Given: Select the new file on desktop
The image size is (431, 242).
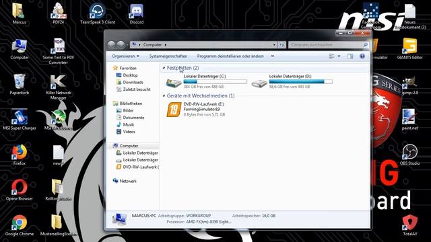Looking at the screenshot, I should coord(58,155).
